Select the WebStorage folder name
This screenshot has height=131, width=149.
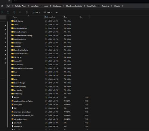pos(18,94)
